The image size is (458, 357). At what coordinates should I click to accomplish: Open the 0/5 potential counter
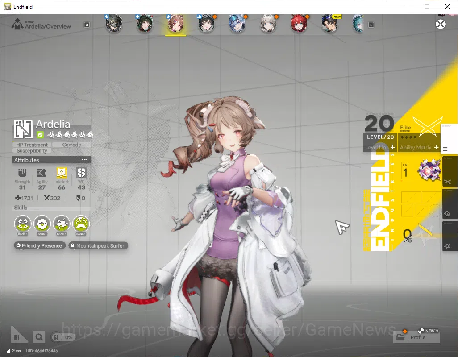(407, 236)
